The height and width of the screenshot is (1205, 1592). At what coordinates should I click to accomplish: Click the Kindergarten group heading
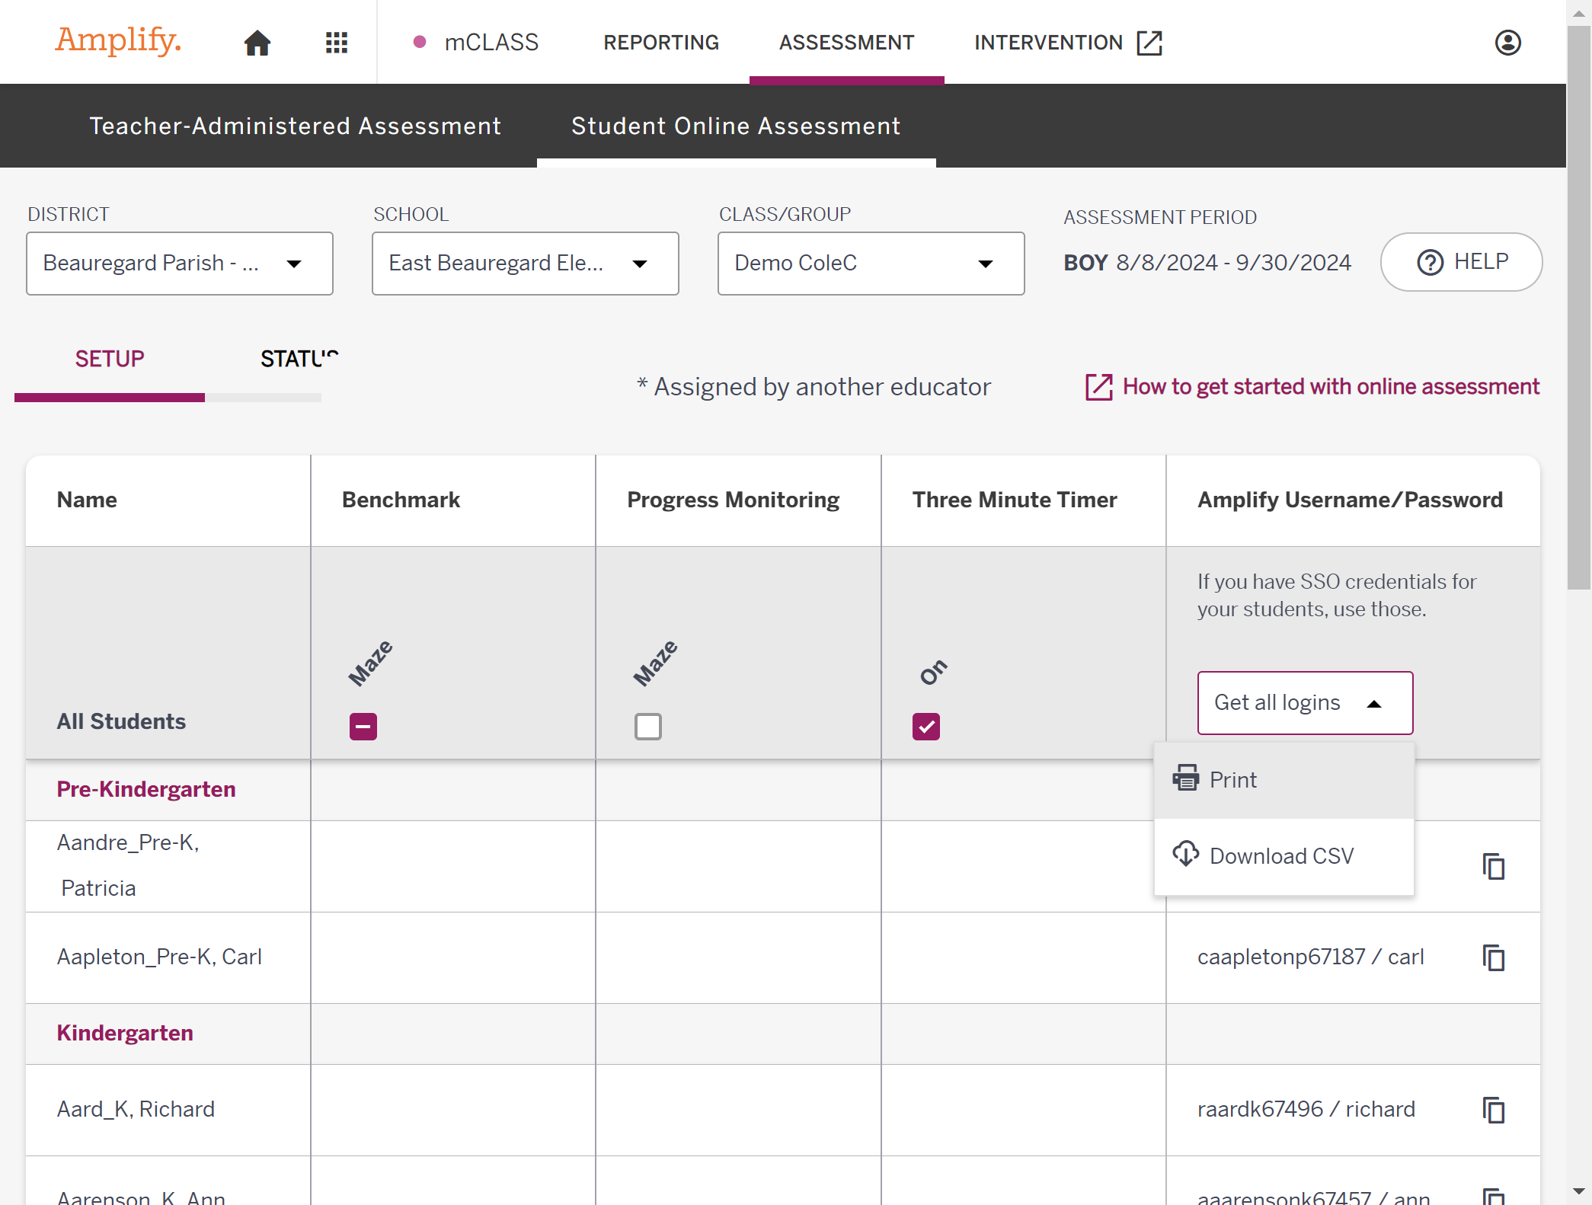coord(125,1033)
